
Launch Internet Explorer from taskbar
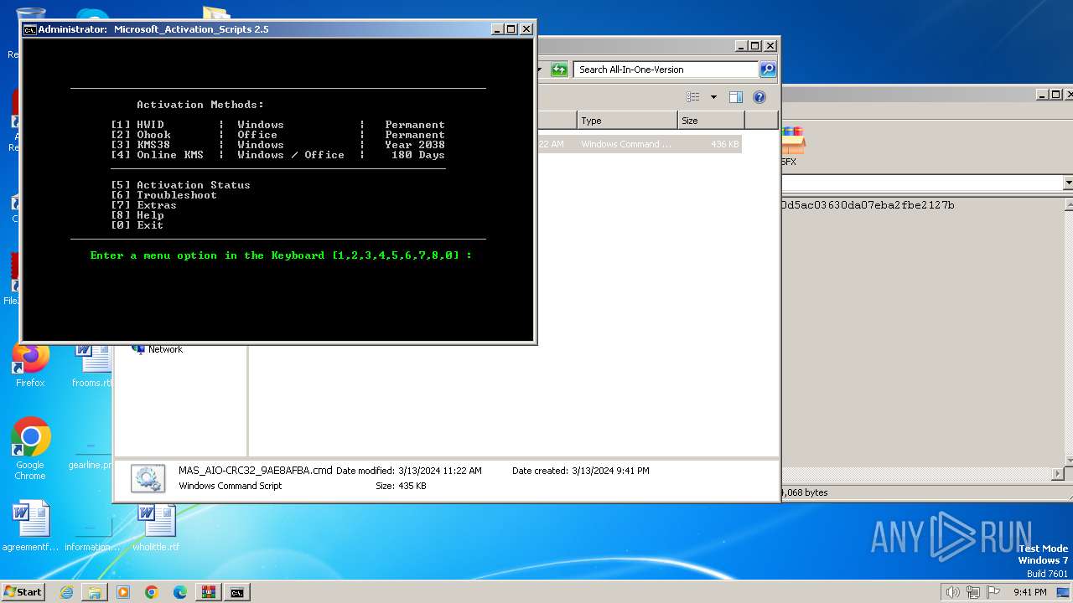tap(66, 592)
